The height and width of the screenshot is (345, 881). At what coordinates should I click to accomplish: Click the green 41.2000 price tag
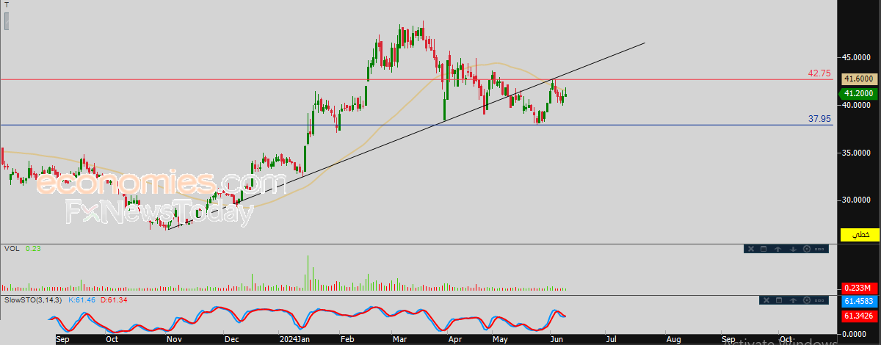[x=859, y=93]
